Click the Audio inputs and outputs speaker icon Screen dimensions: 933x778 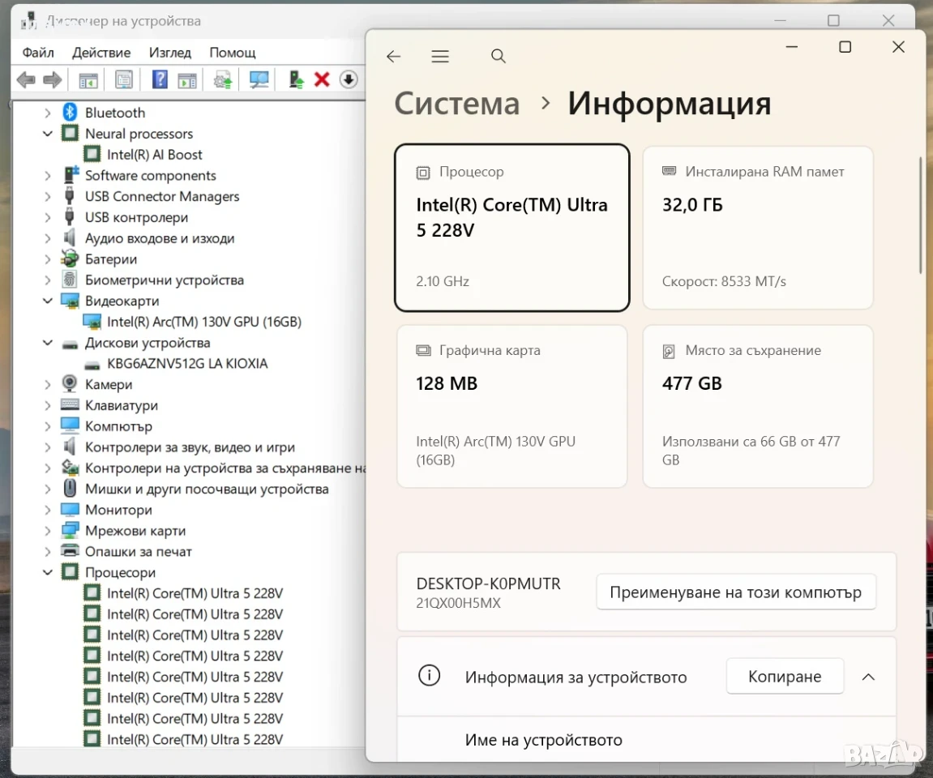point(70,237)
